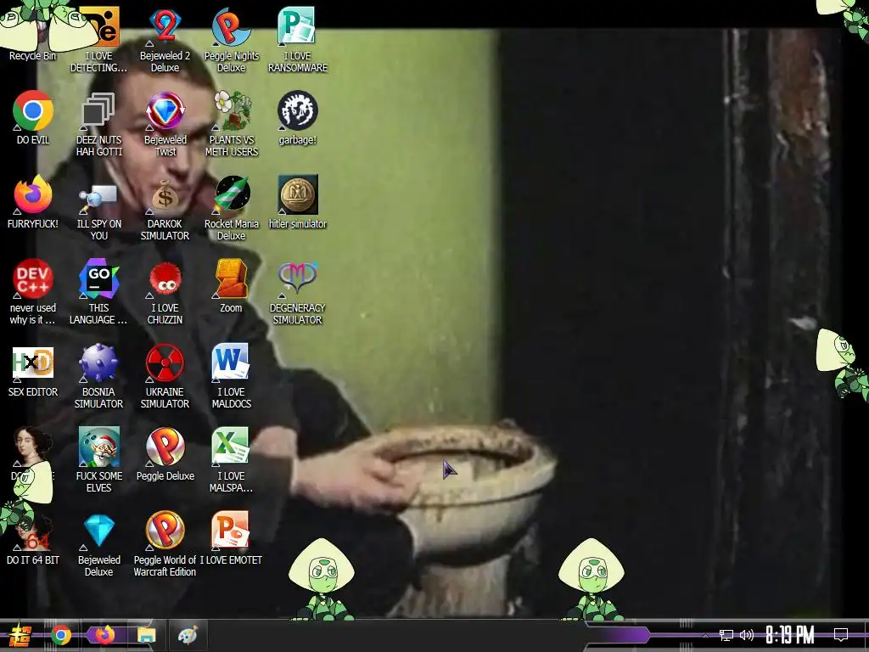Select the 'garbage!' desktop shortcut
The width and height of the screenshot is (869, 652).
coord(298,117)
